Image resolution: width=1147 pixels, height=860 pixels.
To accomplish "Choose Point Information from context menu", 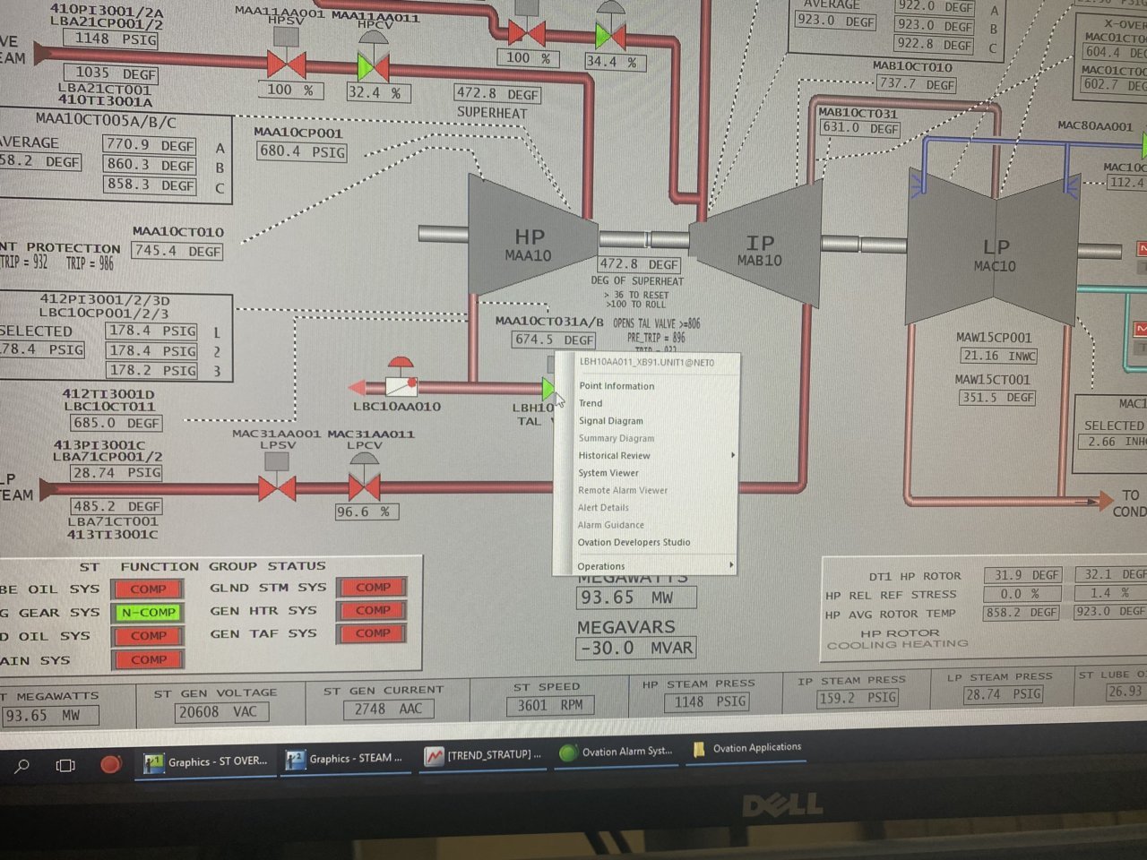I will (x=617, y=386).
